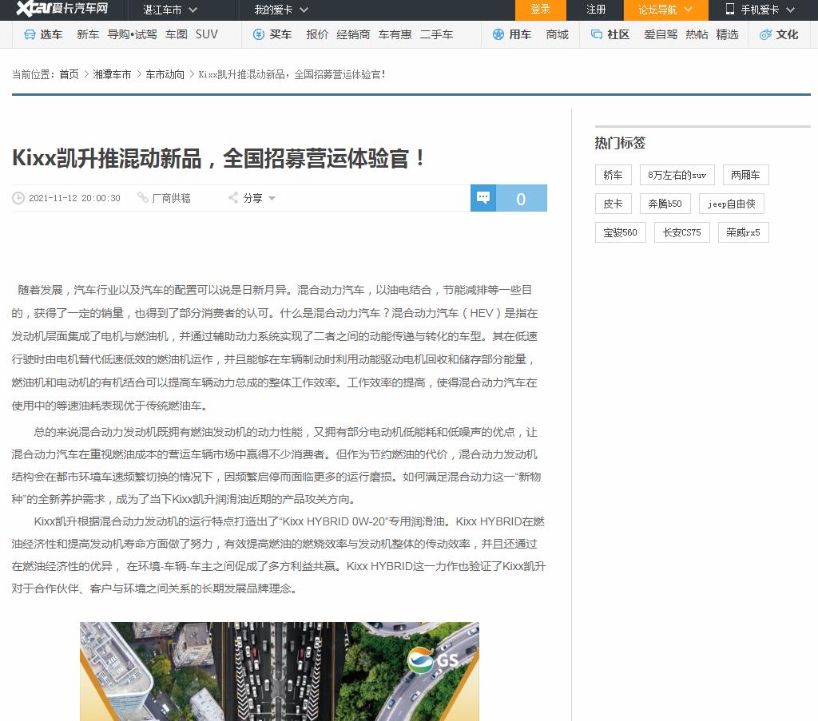Viewport: 818px width, 721px height.
Task: Go to 商城
Action: click(557, 34)
